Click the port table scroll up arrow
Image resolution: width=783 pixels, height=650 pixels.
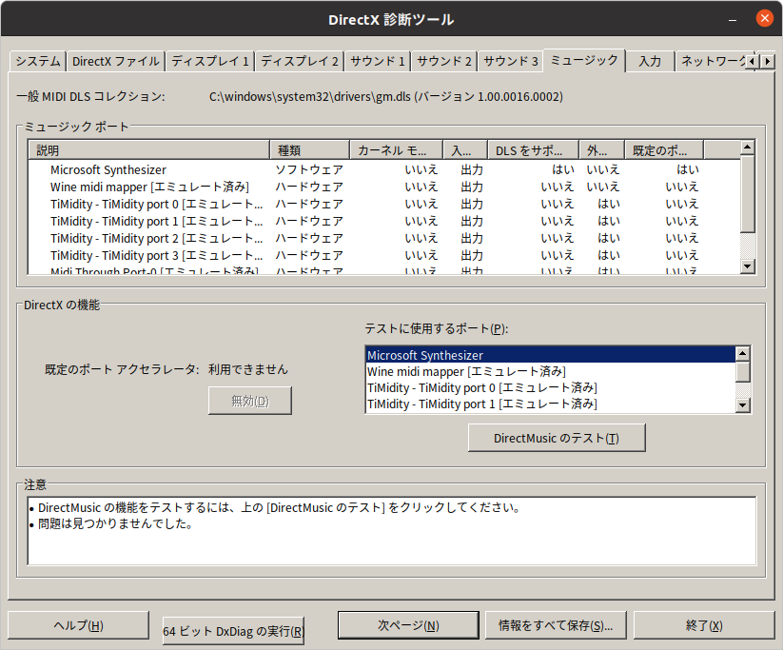click(x=747, y=147)
